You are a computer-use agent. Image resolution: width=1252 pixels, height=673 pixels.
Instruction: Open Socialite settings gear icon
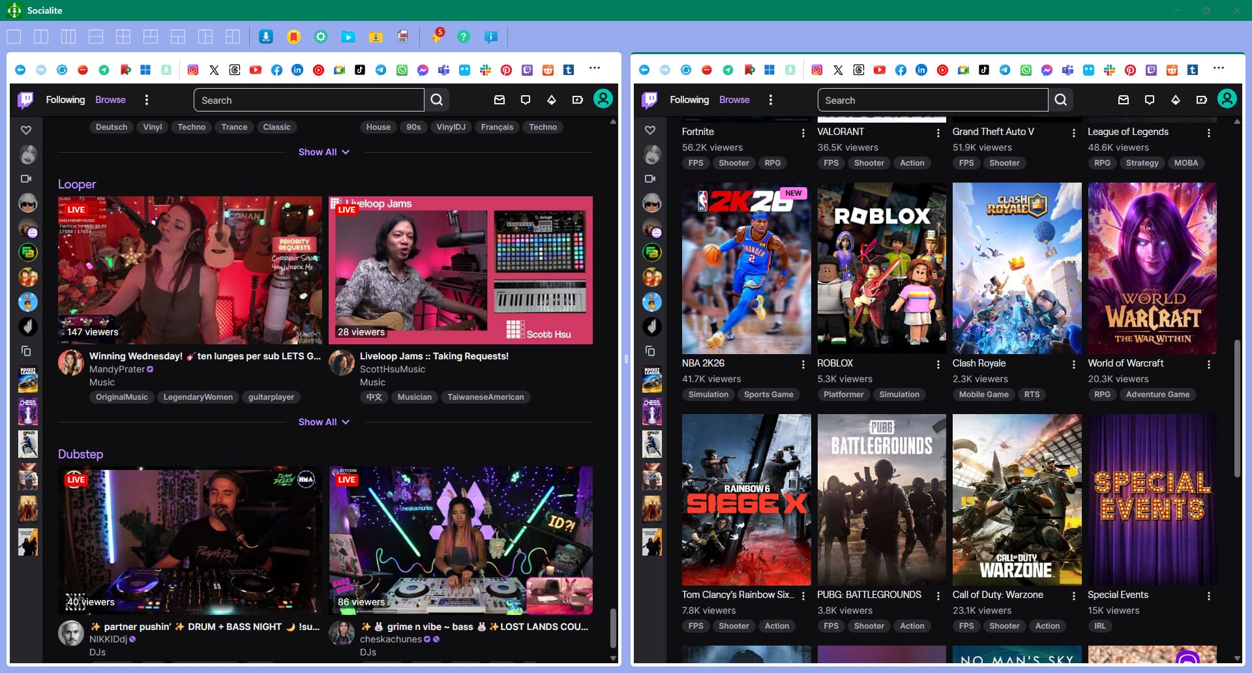coord(320,37)
